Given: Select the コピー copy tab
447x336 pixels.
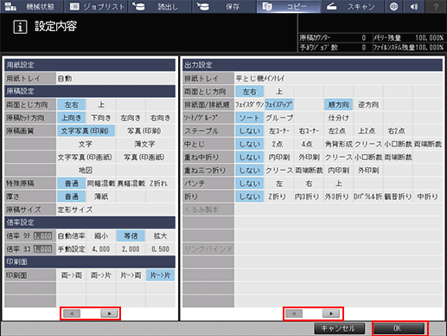Looking at the screenshot, I should tap(289, 6).
